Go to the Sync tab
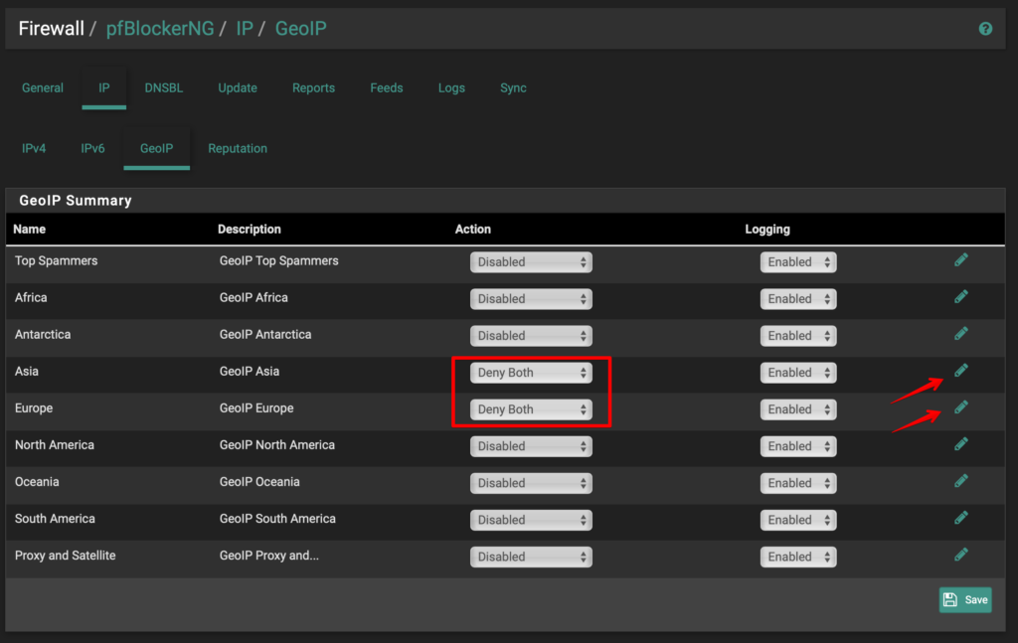The height and width of the screenshot is (643, 1018). [513, 88]
